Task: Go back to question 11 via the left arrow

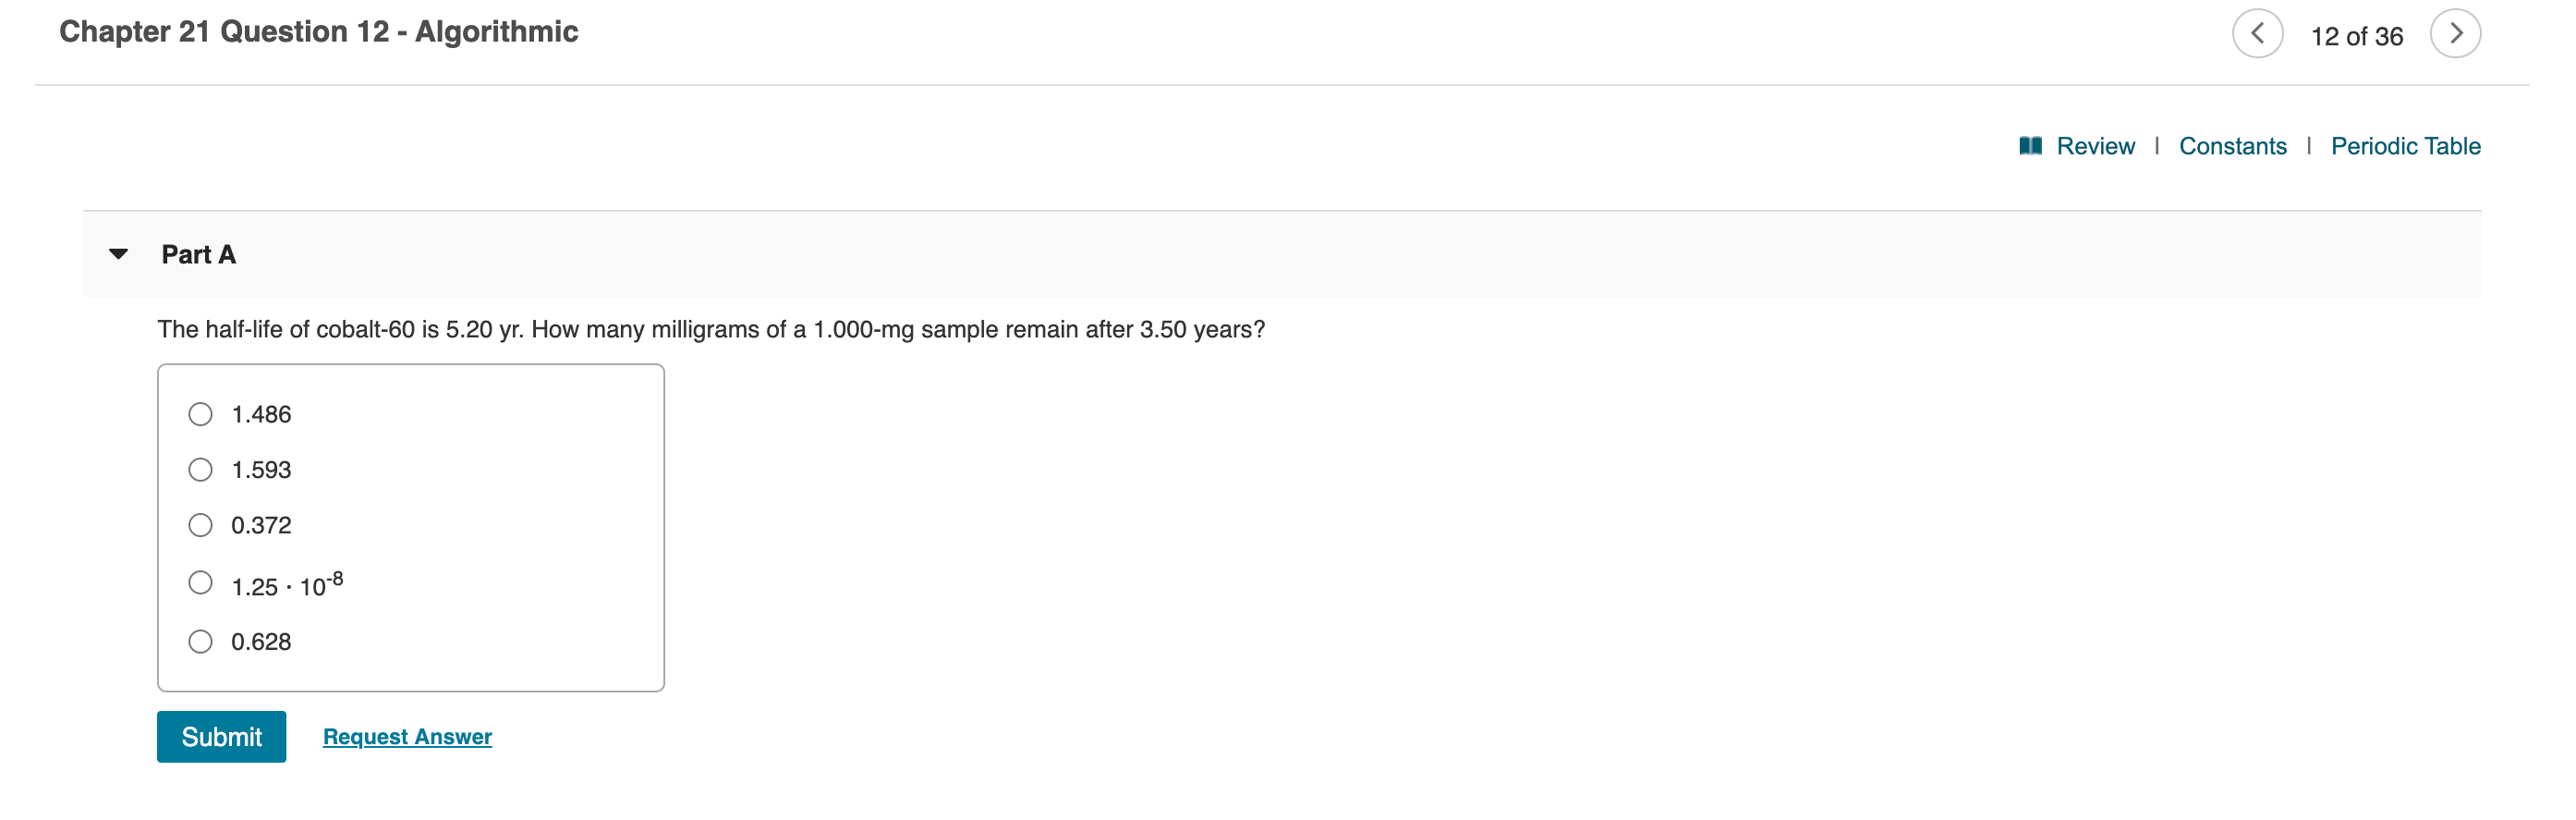Action: click(x=2259, y=32)
